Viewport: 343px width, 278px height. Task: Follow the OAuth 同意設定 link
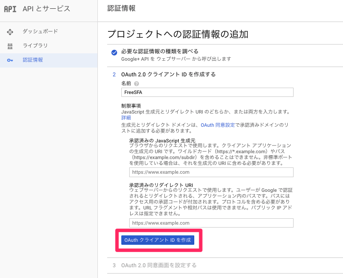pyautogui.click(x=218, y=125)
